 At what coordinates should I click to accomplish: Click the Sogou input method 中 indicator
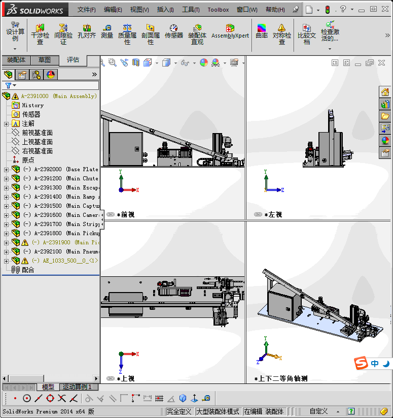(x=375, y=363)
